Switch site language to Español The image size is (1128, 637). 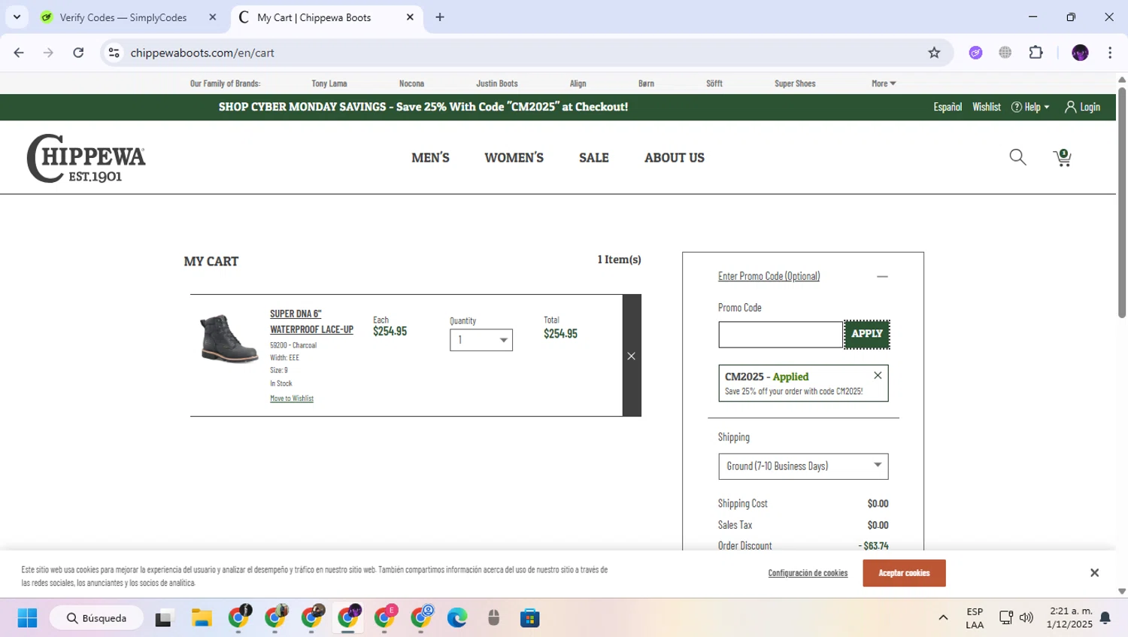(948, 107)
